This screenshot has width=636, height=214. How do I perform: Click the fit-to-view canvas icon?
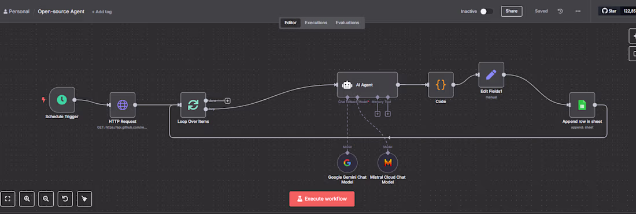point(8,198)
